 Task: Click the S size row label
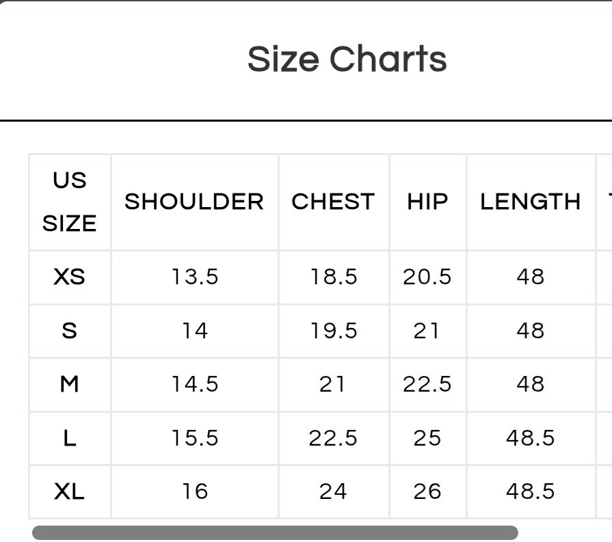coord(70,331)
